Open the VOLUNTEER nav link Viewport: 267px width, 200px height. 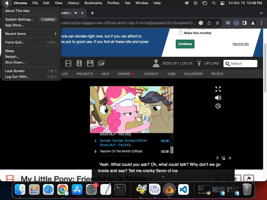193,74
